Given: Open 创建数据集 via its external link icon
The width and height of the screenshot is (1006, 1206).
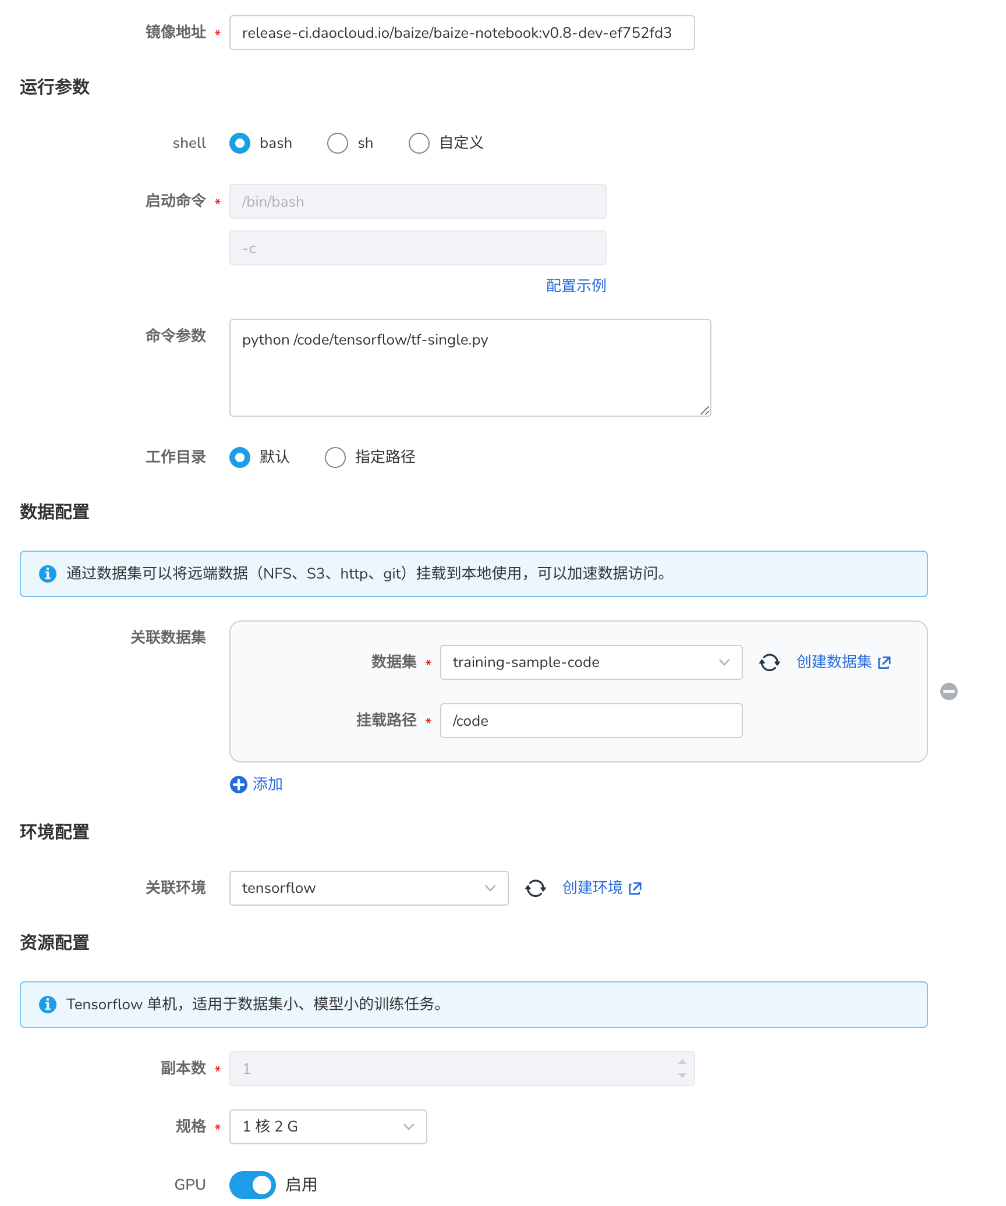Looking at the screenshot, I should click(885, 662).
